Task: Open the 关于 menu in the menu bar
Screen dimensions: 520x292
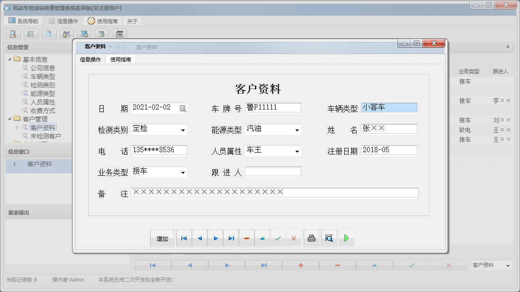Action: point(131,20)
